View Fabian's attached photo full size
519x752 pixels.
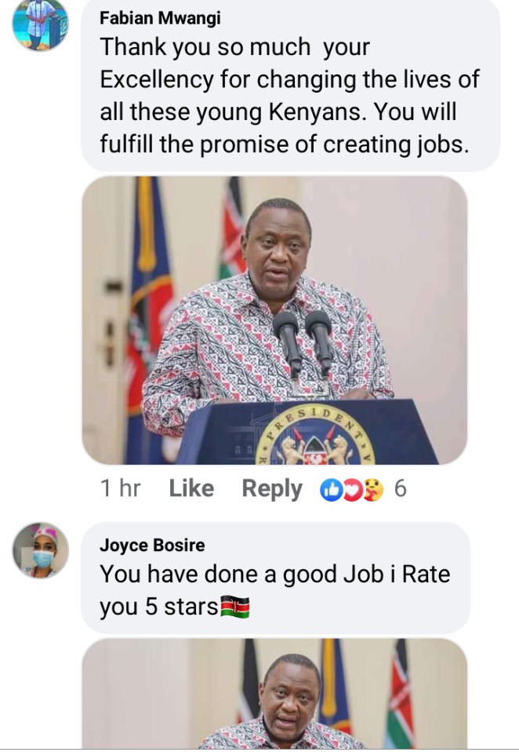[x=275, y=320]
